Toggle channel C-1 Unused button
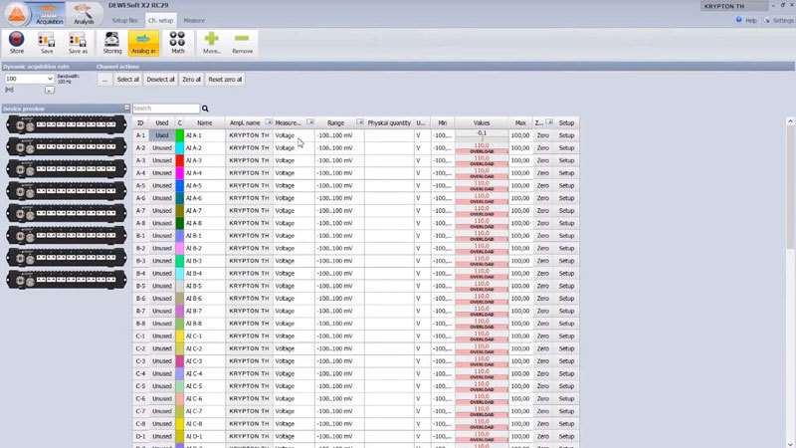This screenshot has height=448, width=796. point(161,336)
